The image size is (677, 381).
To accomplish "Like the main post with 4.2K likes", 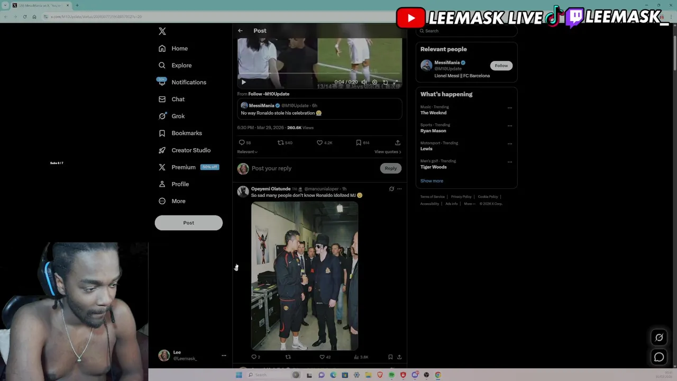I will (x=324, y=142).
